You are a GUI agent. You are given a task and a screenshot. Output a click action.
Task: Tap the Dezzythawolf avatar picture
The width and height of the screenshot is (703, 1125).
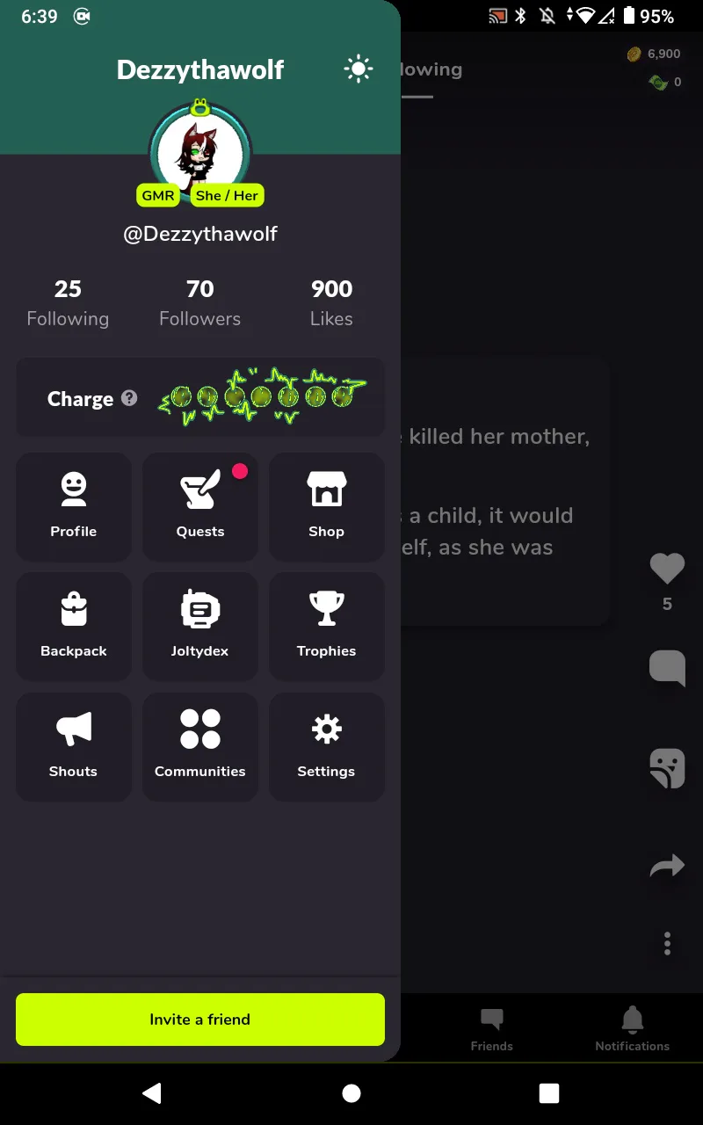tap(200, 152)
